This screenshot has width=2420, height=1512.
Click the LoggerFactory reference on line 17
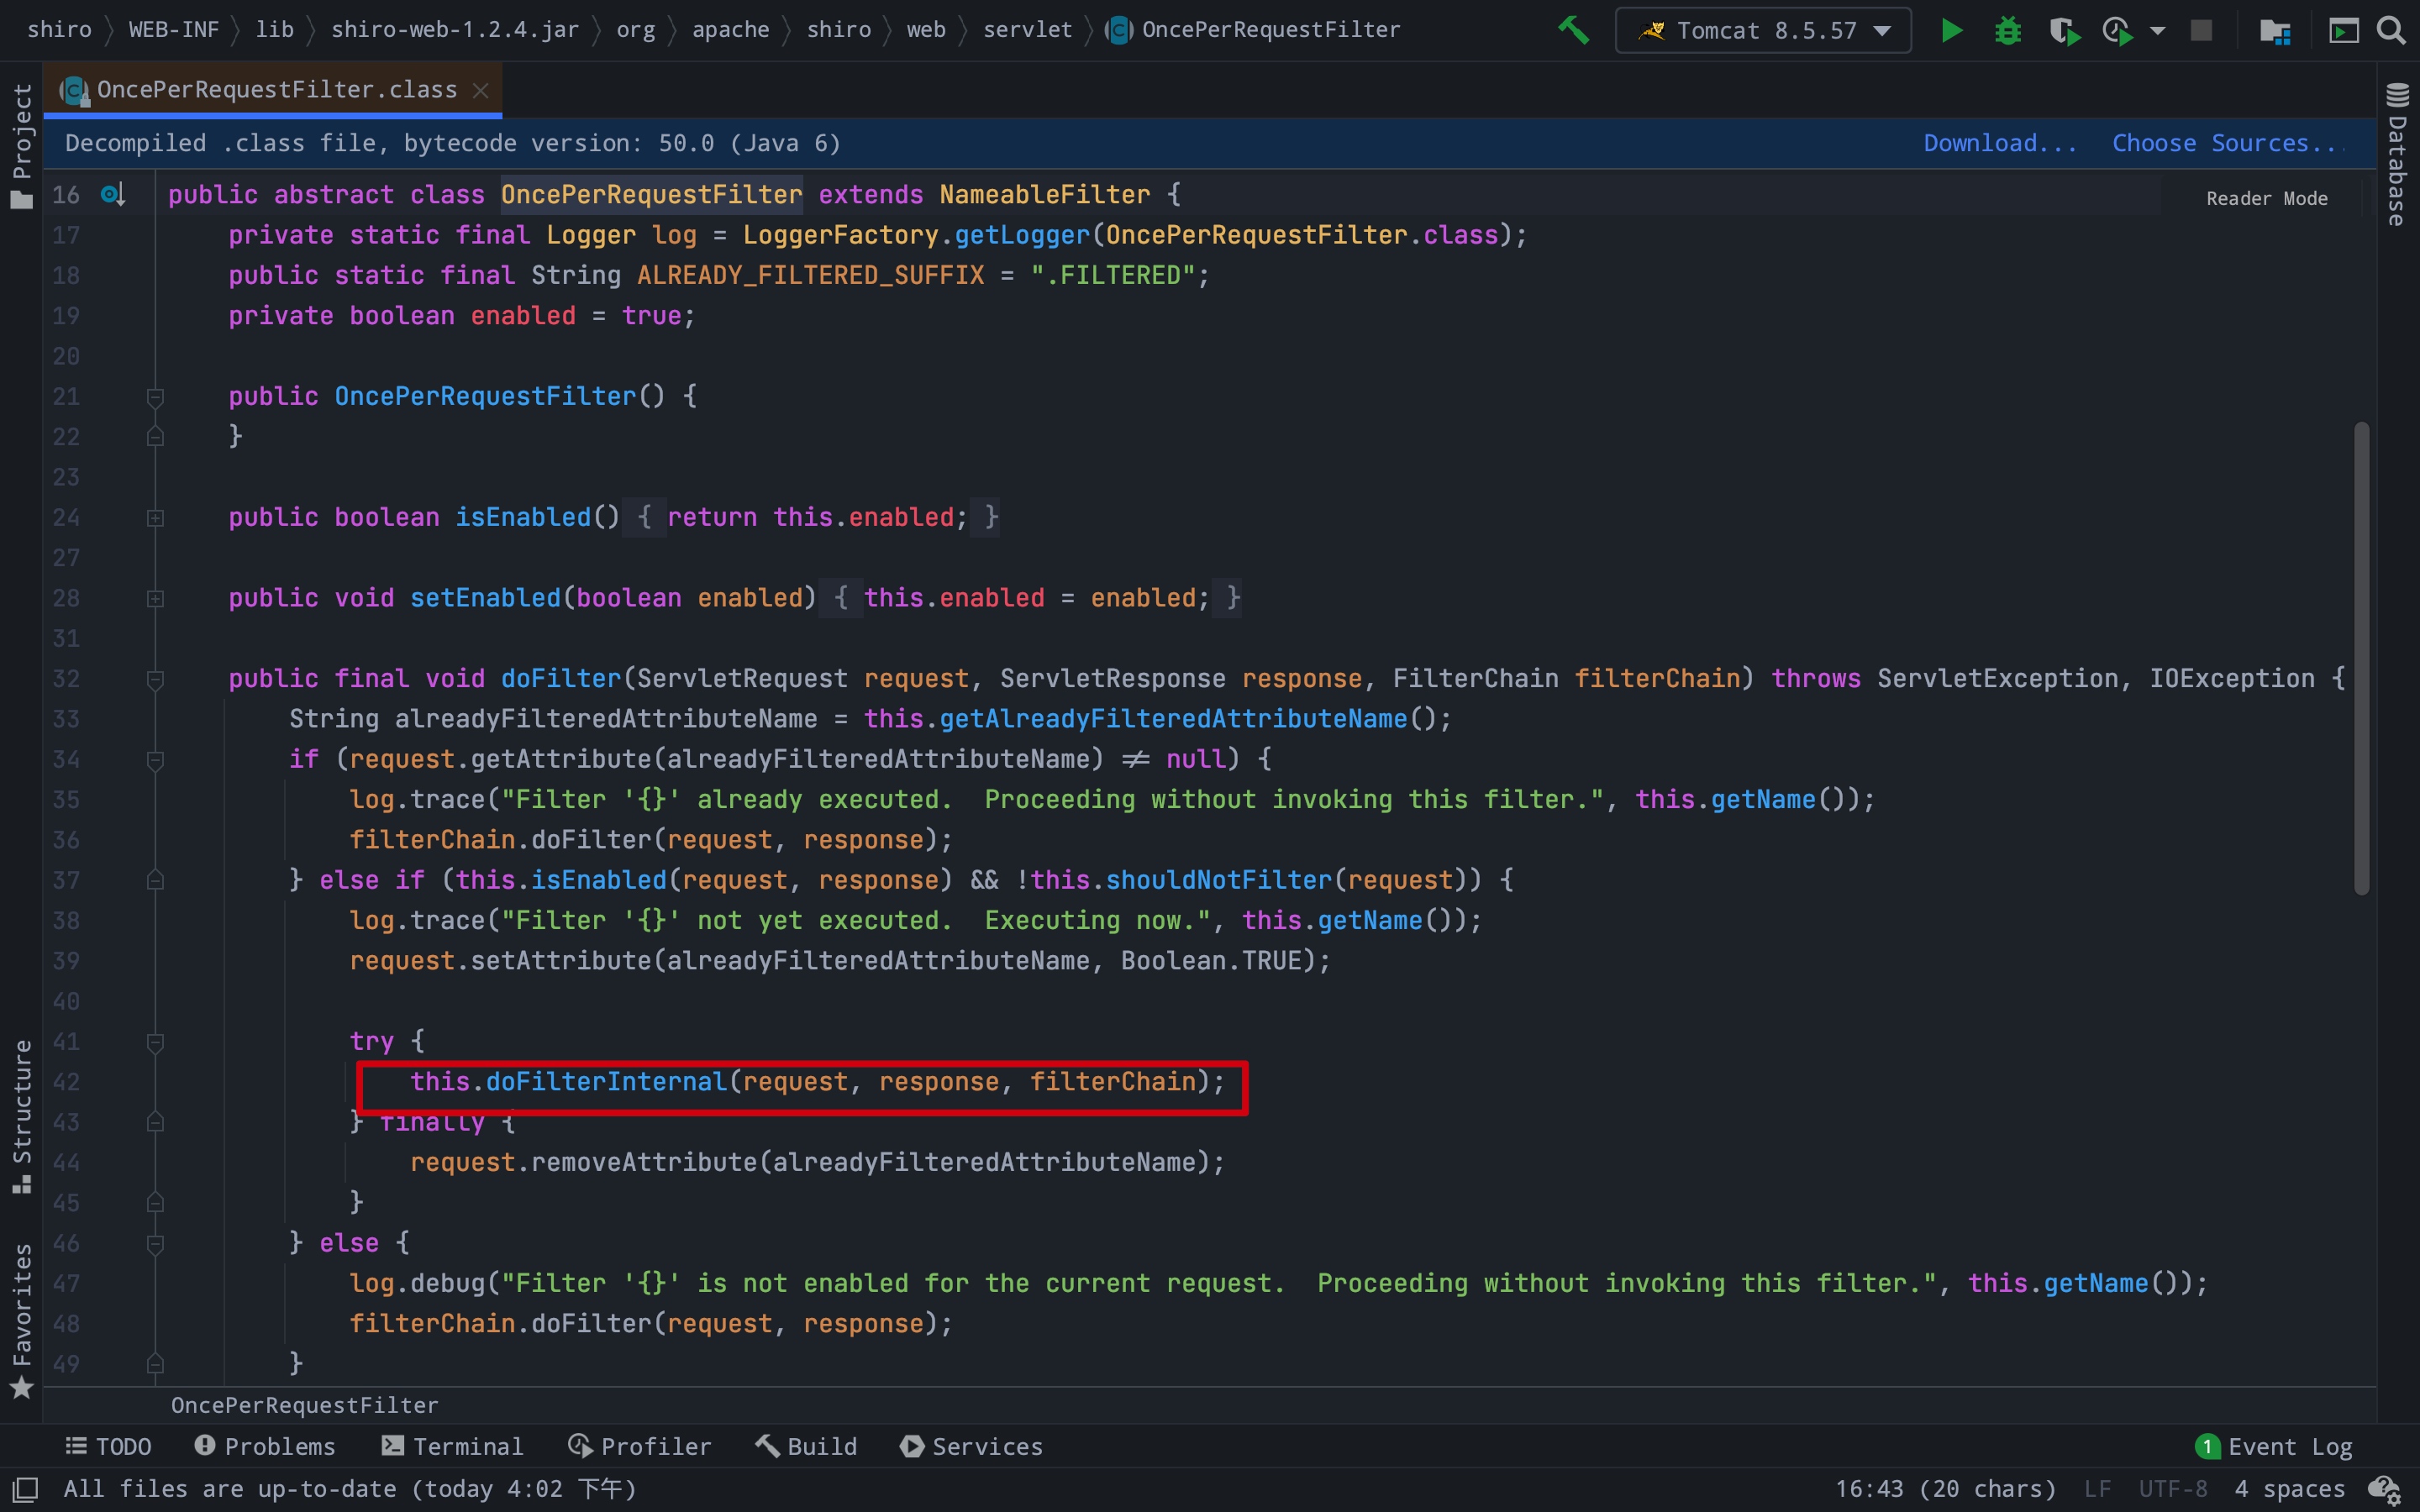(x=840, y=235)
